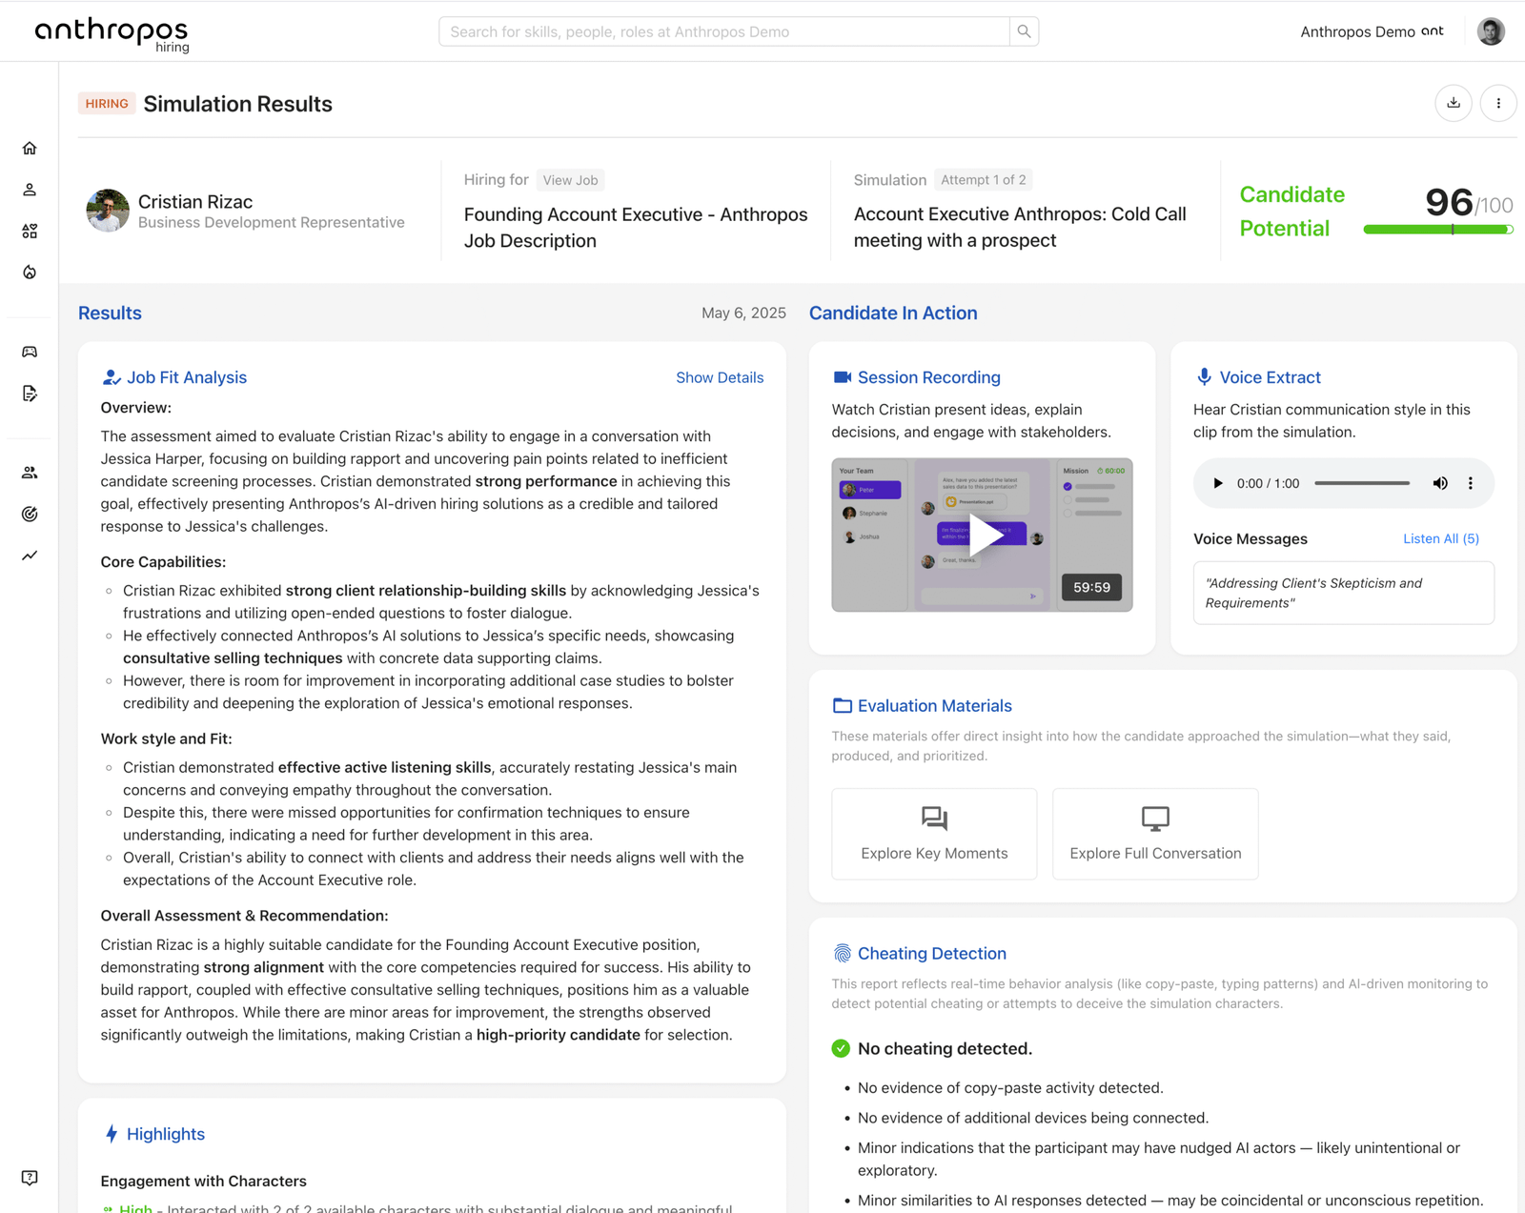
Task: Click the home icon in the sidebar
Action: (x=30, y=149)
